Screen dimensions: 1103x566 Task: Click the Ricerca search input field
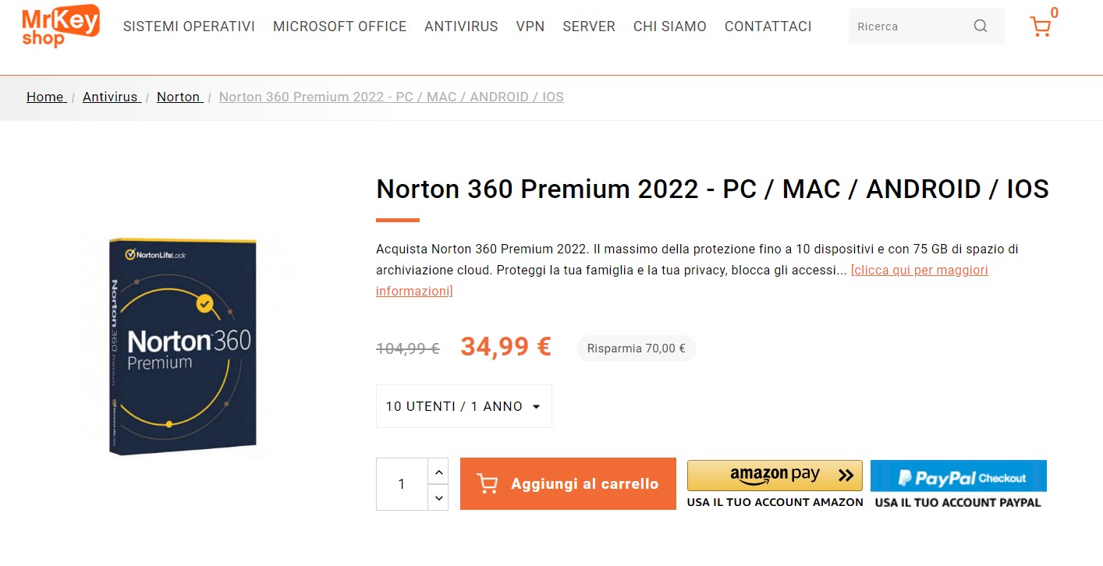pyautogui.click(x=905, y=26)
